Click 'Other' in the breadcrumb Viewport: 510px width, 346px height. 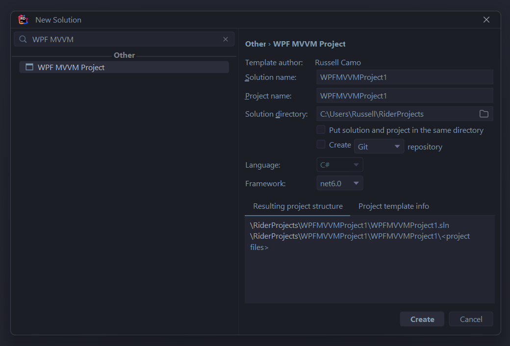pyautogui.click(x=255, y=44)
